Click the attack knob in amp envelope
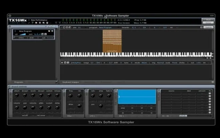Image resolution: width=220 pixels, height=138 pixels. click(x=17, y=95)
